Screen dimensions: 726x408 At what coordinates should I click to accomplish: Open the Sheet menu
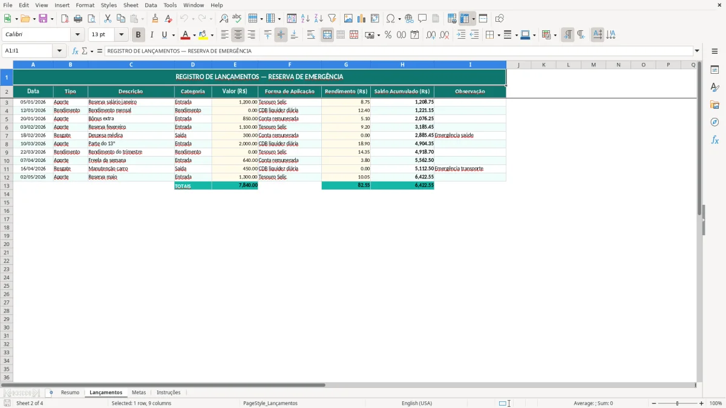(x=131, y=5)
